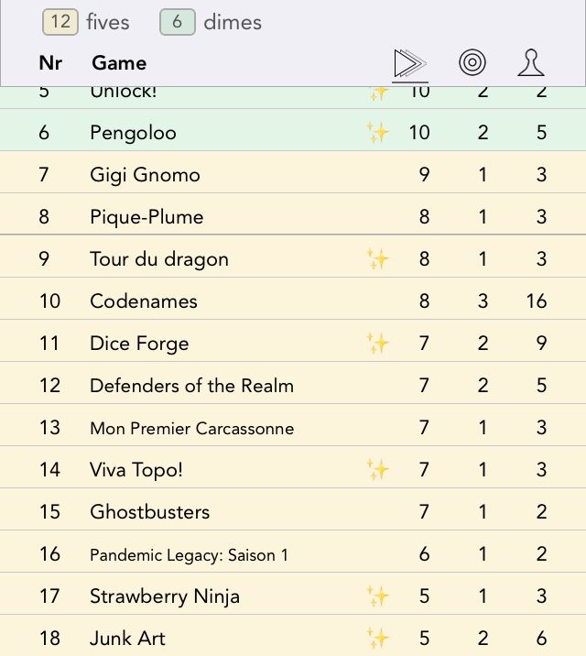Open Ghostbusters game details
586x656 pixels.
pyautogui.click(x=149, y=512)
